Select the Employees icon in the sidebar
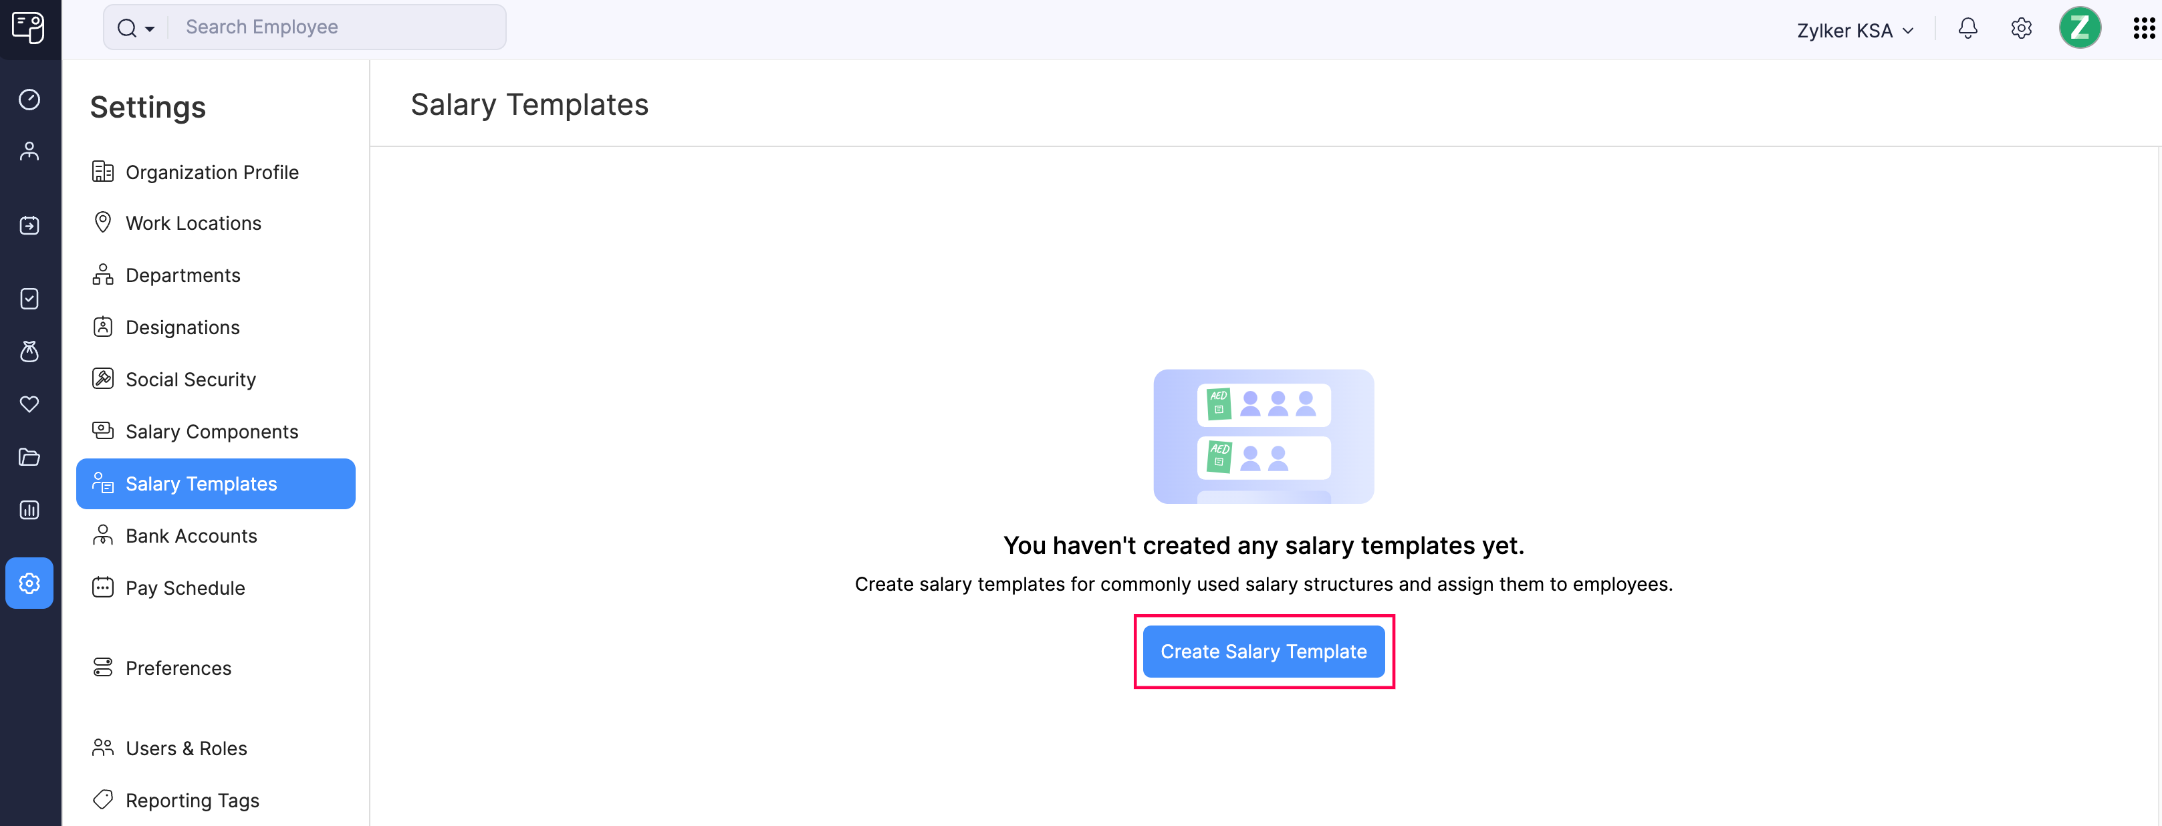 29,151
